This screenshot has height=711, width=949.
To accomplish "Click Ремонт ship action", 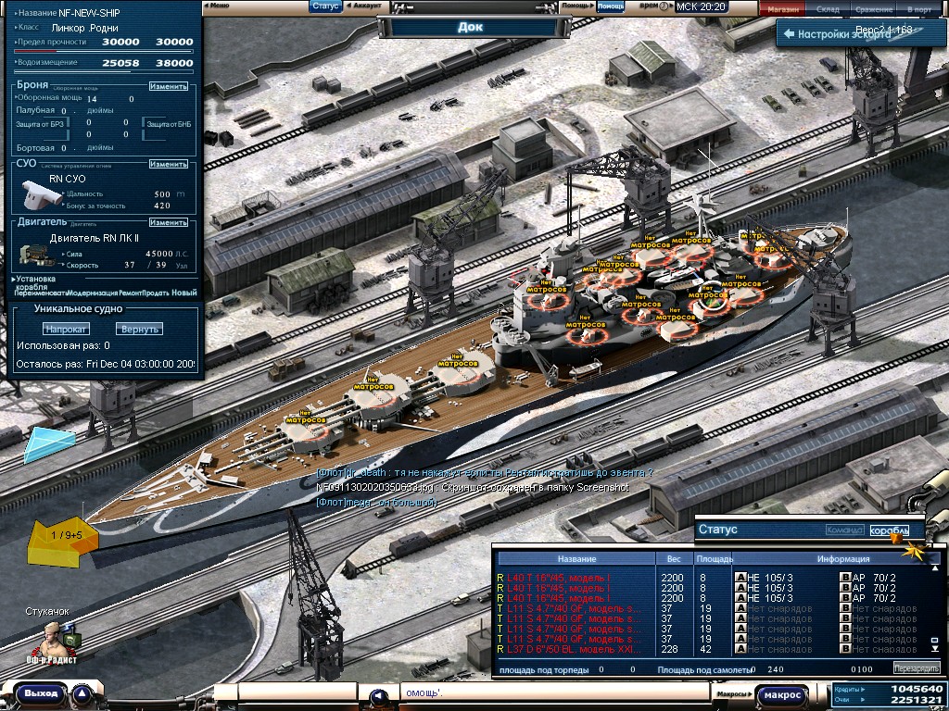I will click(x=130, y=293).
